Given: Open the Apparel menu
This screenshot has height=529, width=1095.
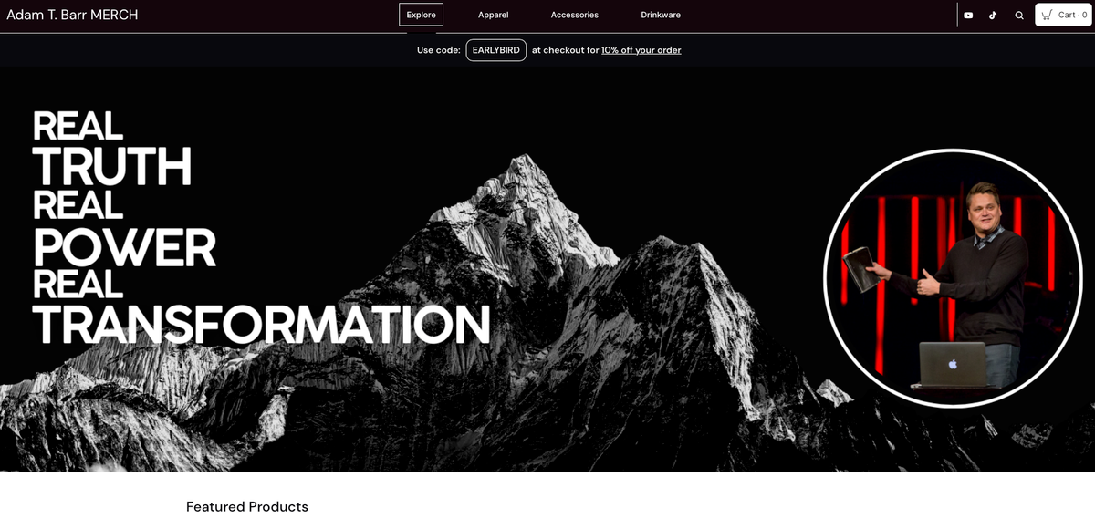Looking at the screenshot, I should (493, 15).
